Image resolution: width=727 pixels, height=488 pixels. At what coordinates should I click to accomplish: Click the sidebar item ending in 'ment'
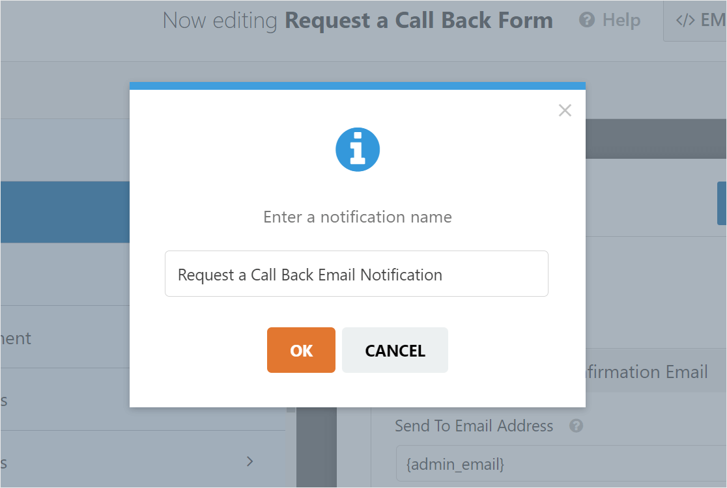click(x=16, y=338)
